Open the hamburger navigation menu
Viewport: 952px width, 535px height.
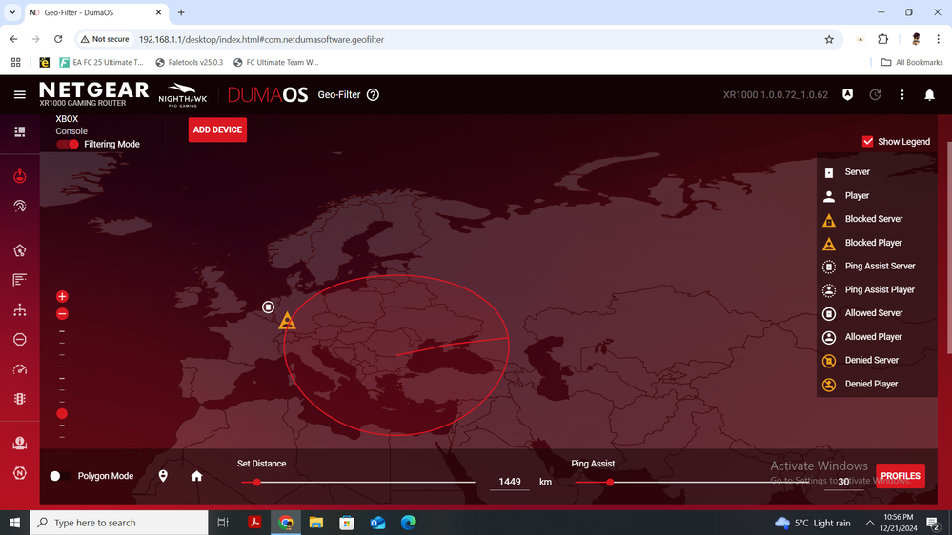pos(19,94)
